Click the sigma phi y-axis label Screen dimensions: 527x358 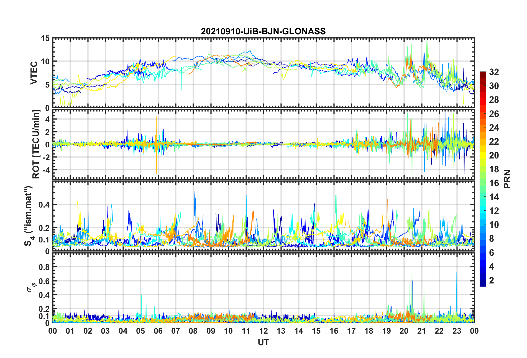pos(31,287)
